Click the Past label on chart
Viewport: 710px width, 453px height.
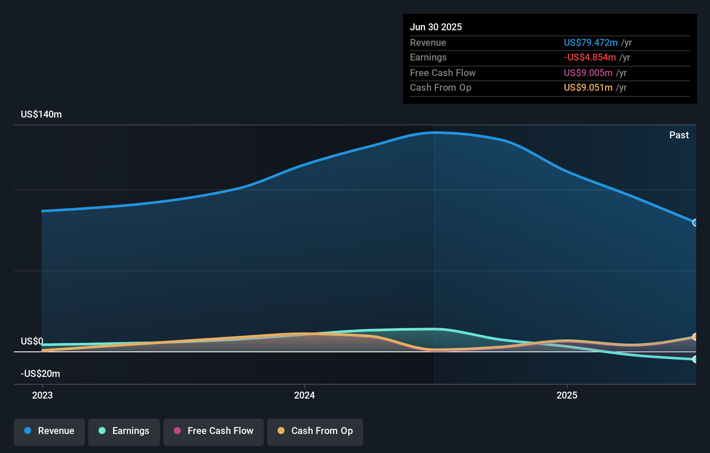pyautogui.click(x=679, y=135)
